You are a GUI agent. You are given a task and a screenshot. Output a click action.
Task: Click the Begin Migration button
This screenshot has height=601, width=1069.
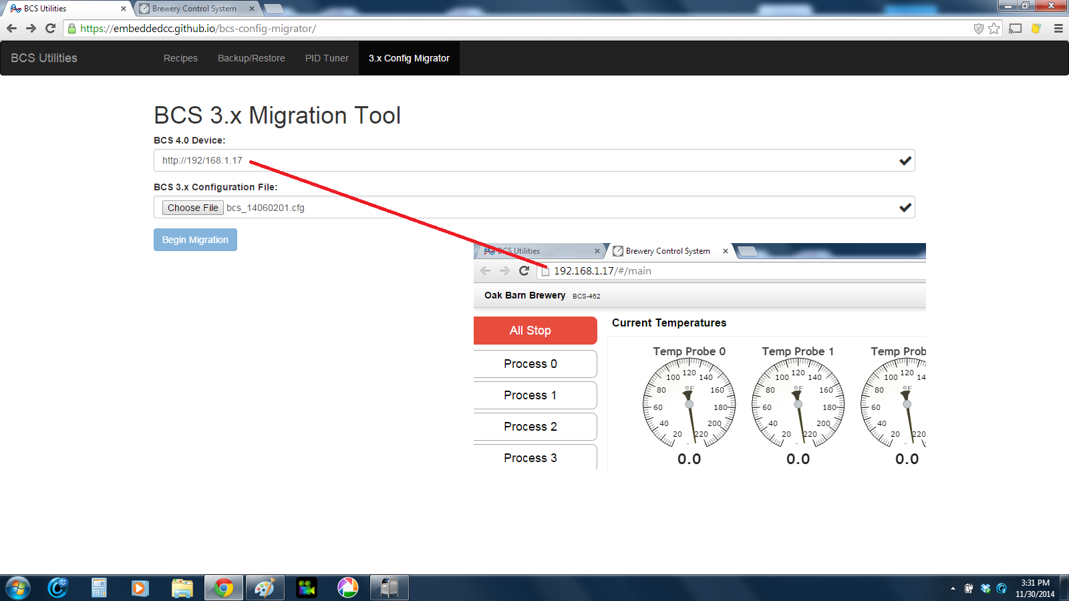(195, 240)
